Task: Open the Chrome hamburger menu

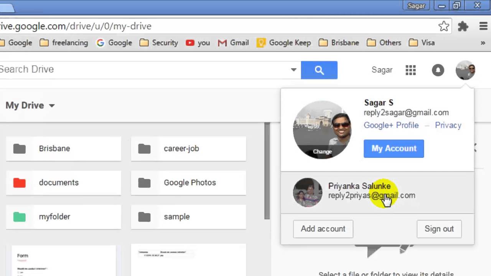Action: pyautogui.click(x=483, y=26)
